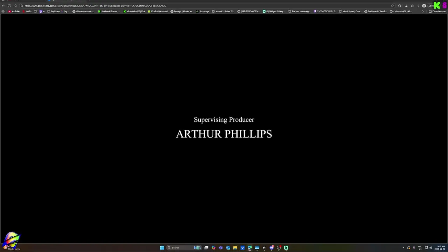This screenshot has height=252, width=448.
Task: Open the ultimatecardzone bookmark
Action: [x=83, y=11]
